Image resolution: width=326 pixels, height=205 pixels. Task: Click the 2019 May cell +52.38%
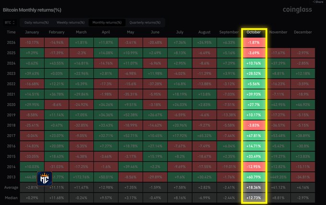coord(130,115)
